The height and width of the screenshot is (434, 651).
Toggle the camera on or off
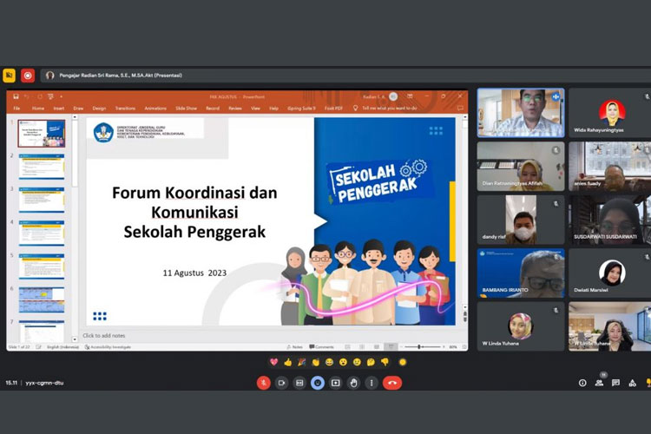click(281, 383)
